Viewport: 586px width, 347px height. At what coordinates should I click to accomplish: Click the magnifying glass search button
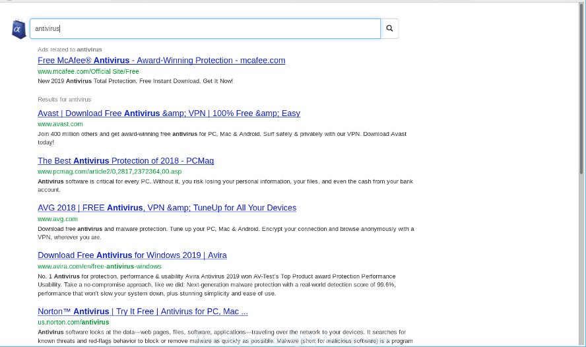[389, 28]
